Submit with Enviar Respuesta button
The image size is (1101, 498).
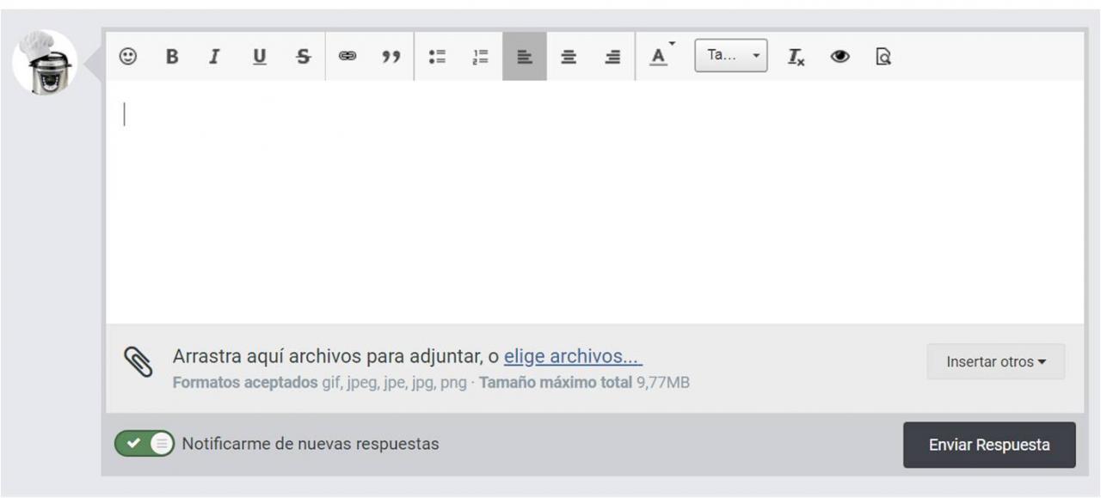click(989, 445)
